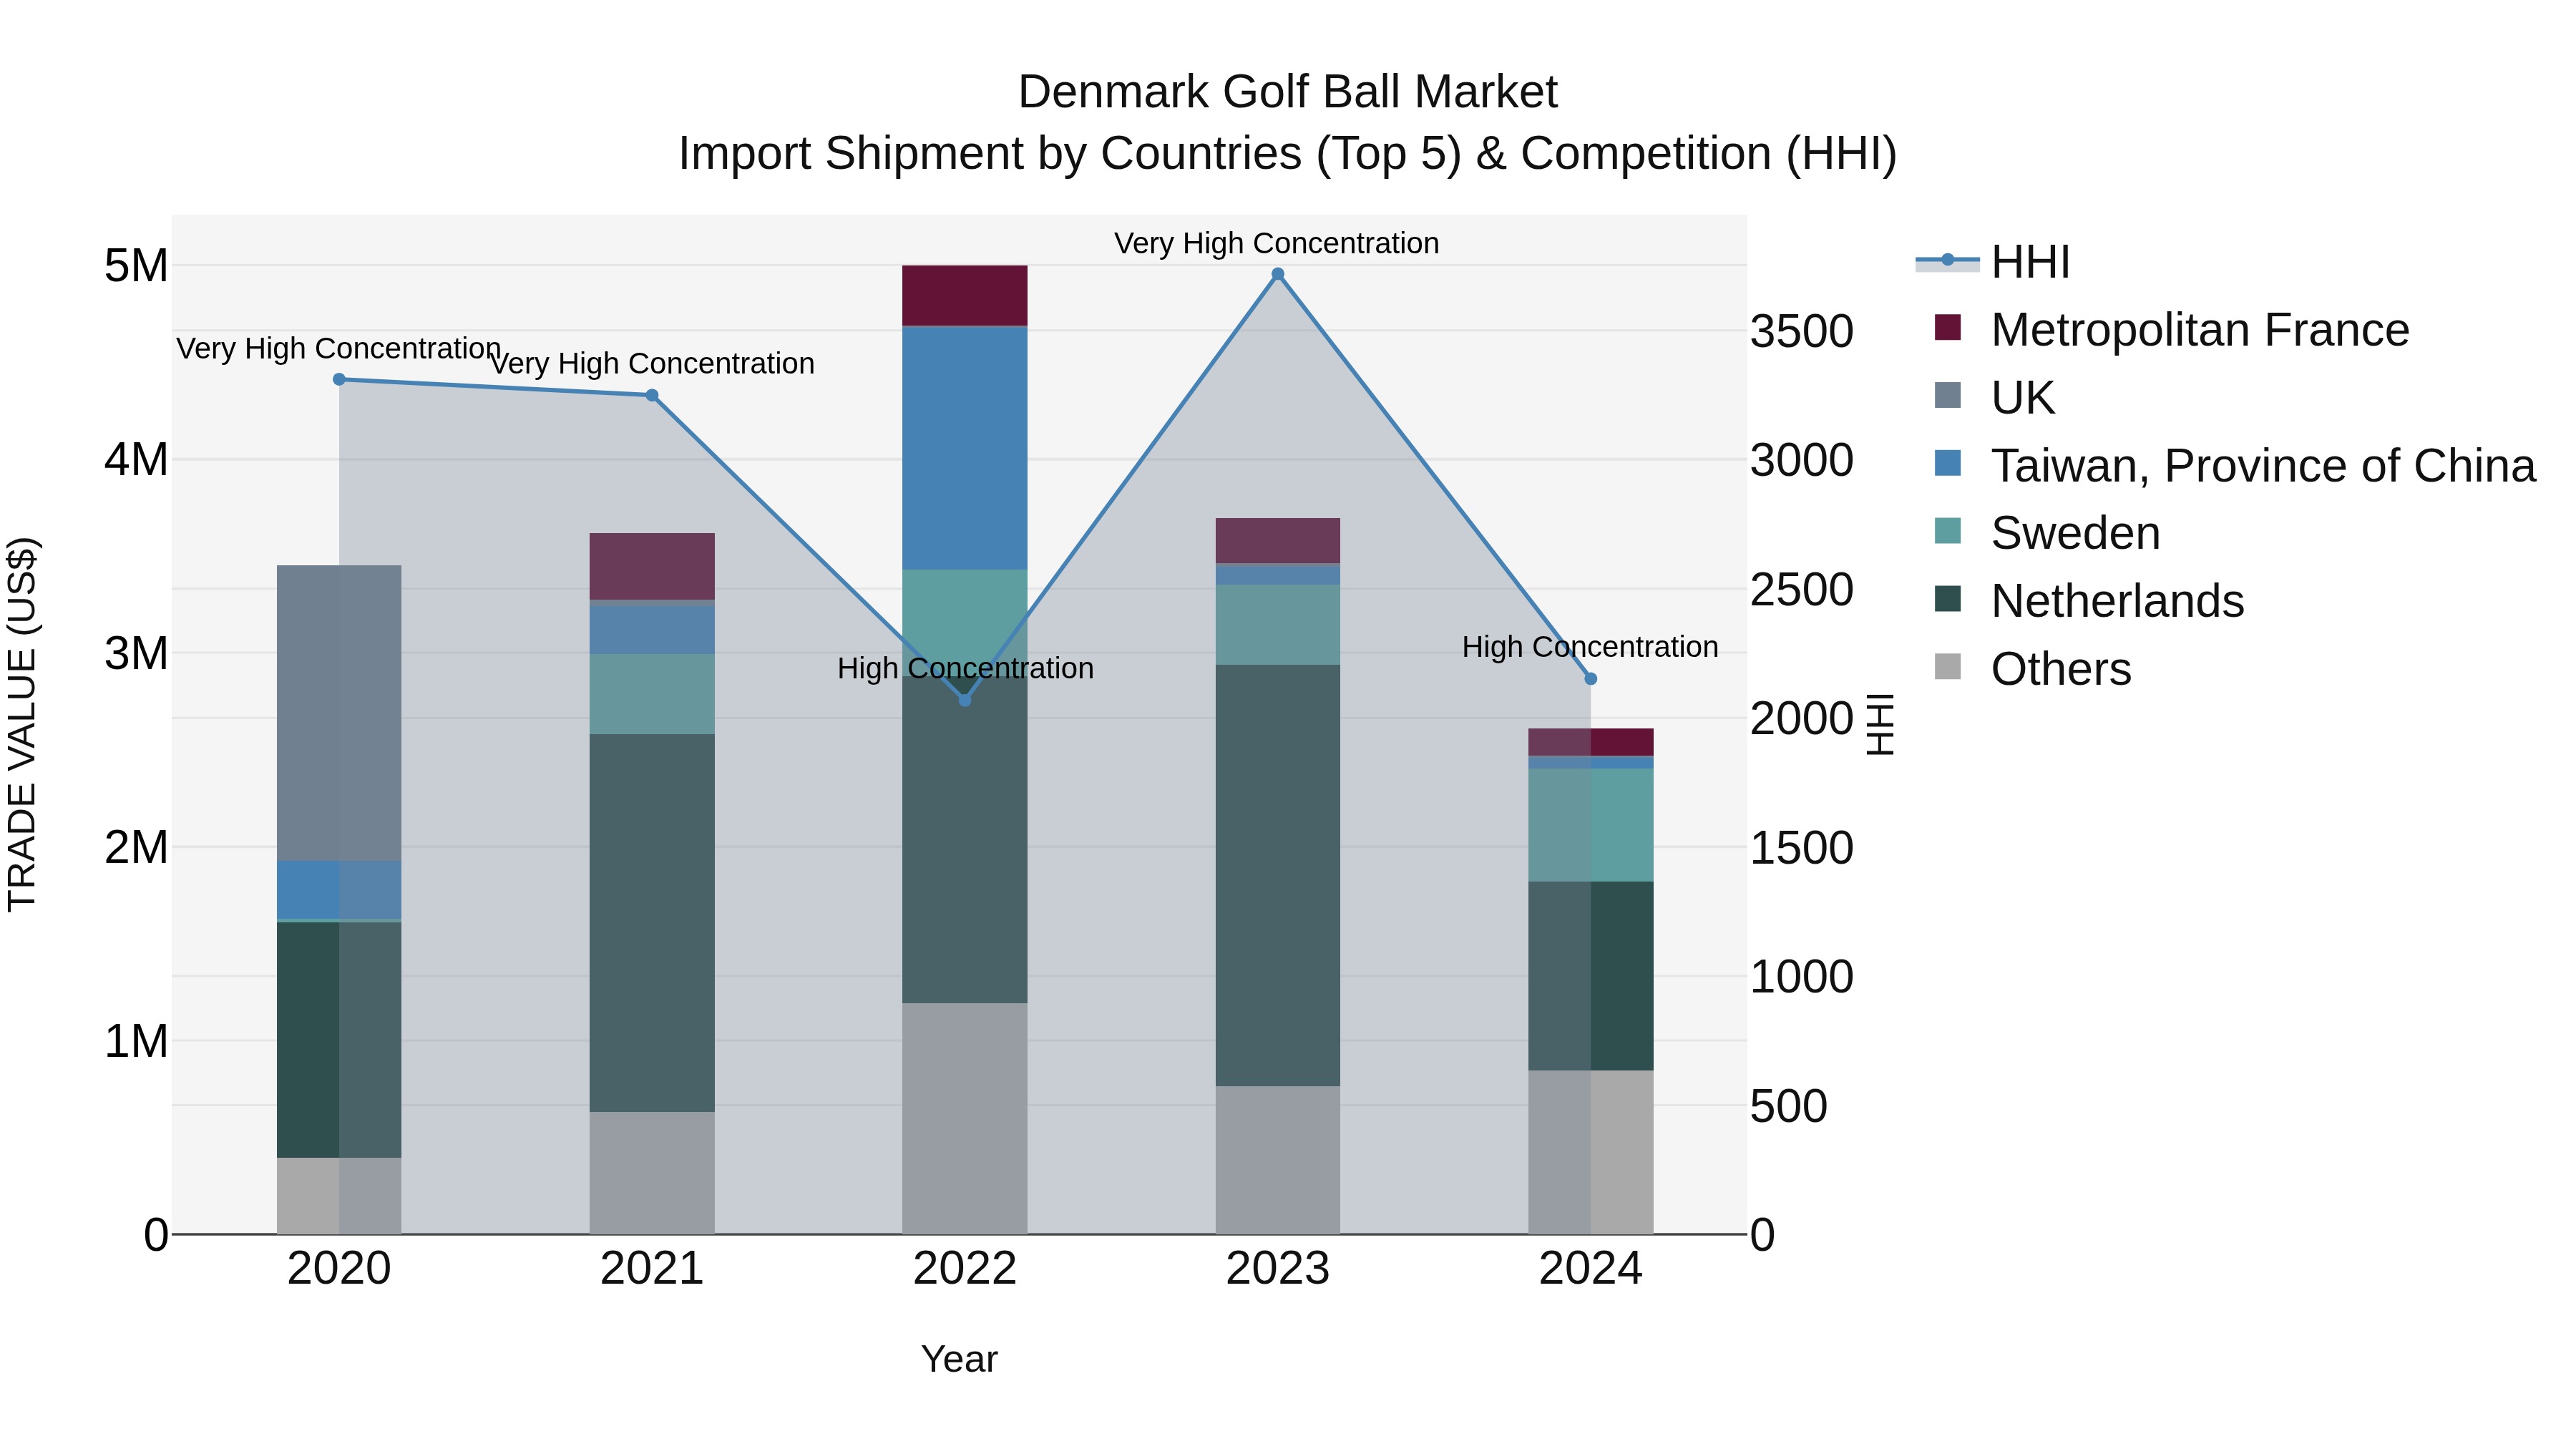Click the 2022 x-axis label

pyautogui.click(x=965, y=1269)
